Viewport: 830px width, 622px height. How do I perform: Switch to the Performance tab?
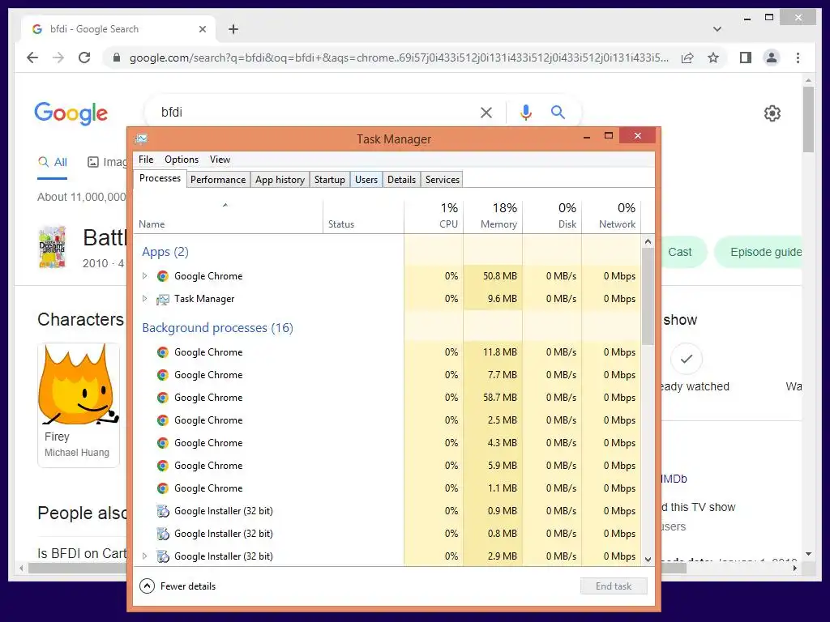click(218, 179)
